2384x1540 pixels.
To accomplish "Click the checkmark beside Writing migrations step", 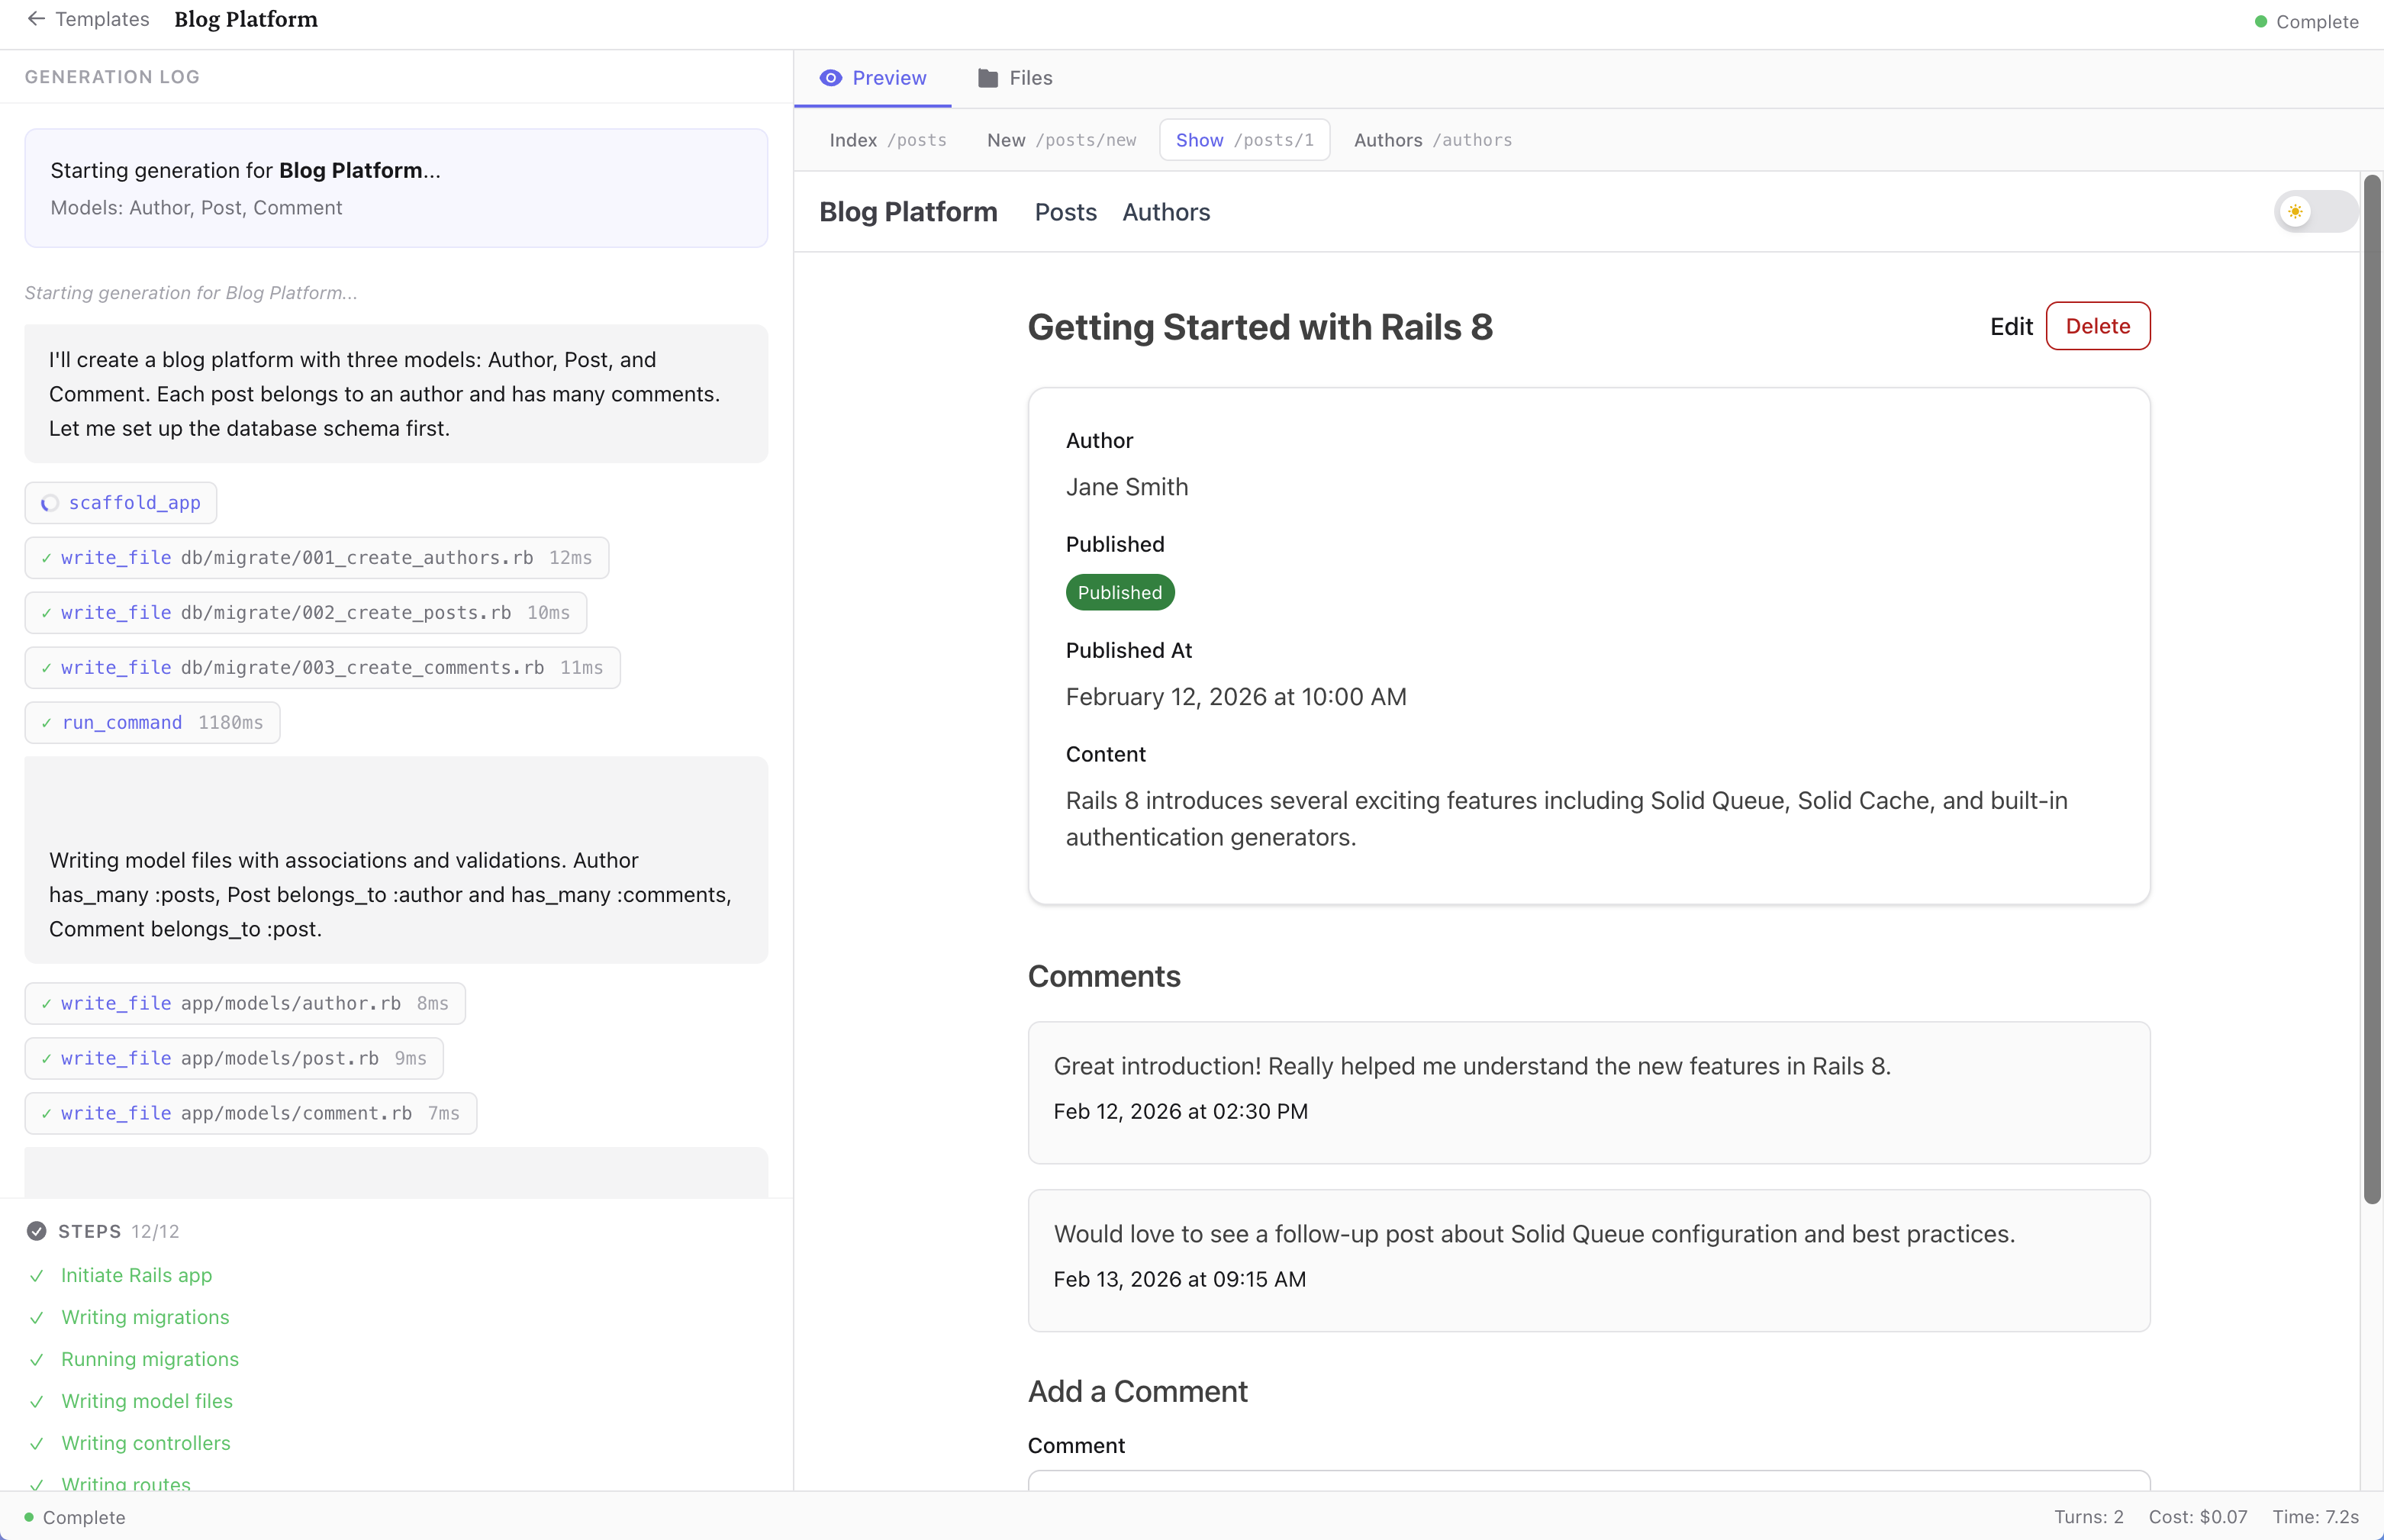I will click(x=37, y=1318).
